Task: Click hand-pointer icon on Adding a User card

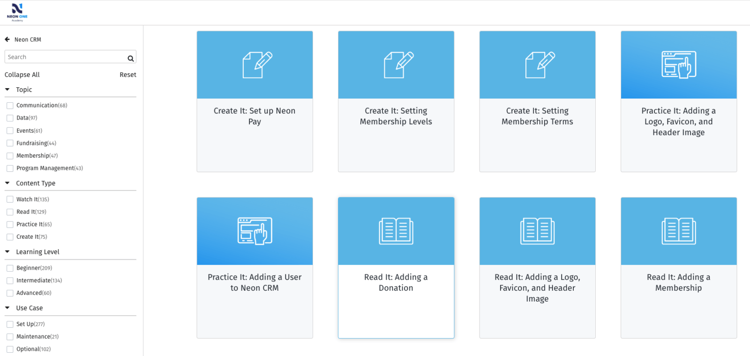Action: [x=255, y=231]
